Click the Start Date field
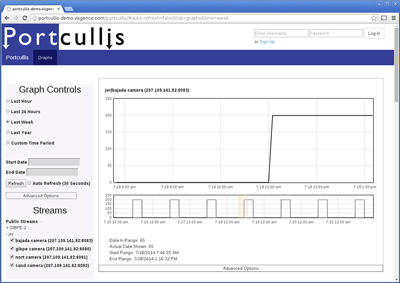Image resolution: width=400 pixels, height=283 pixels. click(x=54, y=162)
